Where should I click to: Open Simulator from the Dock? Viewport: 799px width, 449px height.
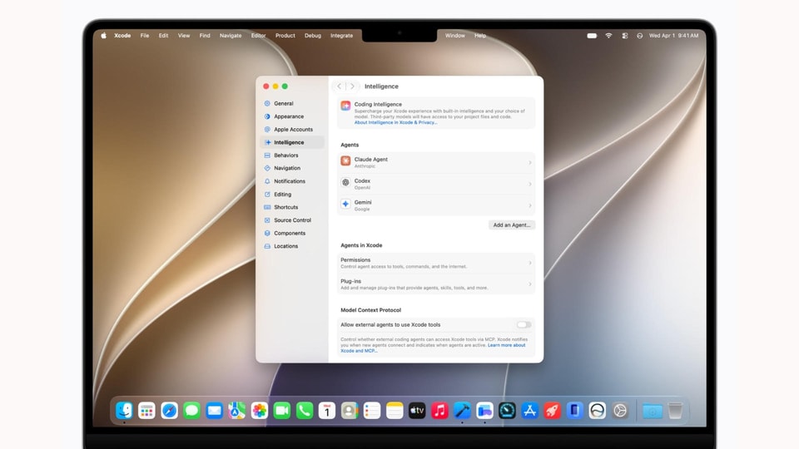[x=575, y=410]
